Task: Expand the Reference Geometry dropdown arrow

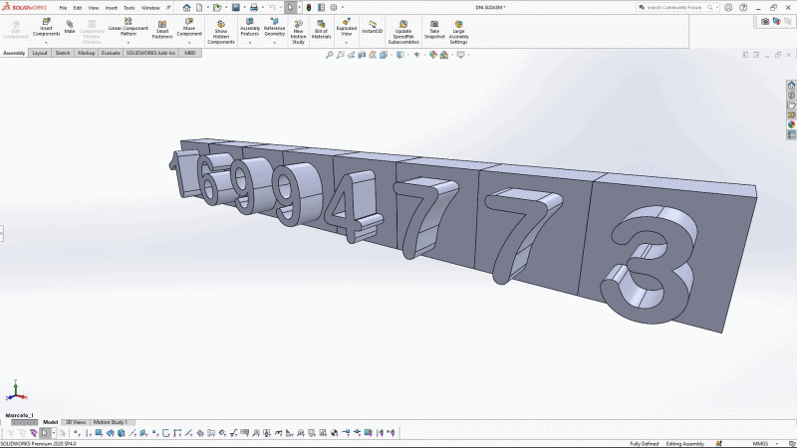Action: click(x=275, y=43)
